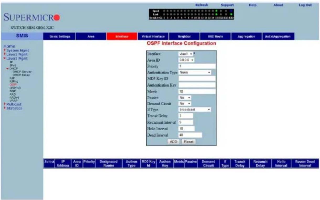320x200 pixels.
Task: Click the Transit Delay field
Action: tap(186, 116)
